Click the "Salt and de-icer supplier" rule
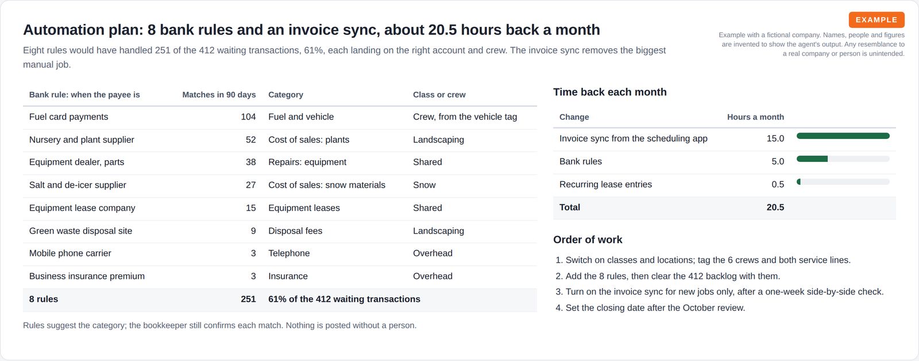Image resolution: width=919 pixels, height=361 pixels. coord(78,185)
